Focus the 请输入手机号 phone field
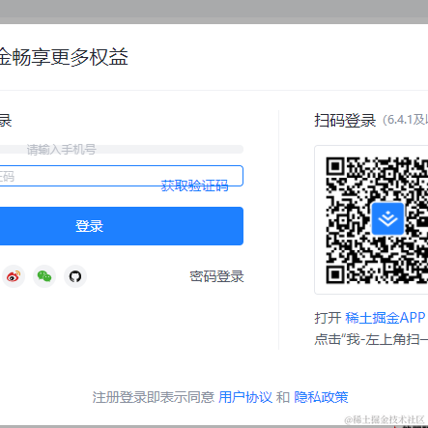 (122, 149)
